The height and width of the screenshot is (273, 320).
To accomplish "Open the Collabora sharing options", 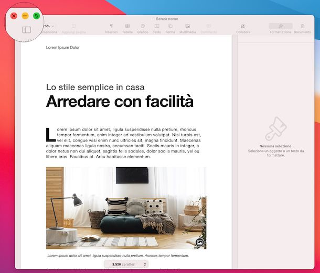I will coord(243,28).
